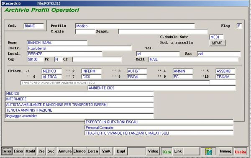
Task: Click the map icon button in bottom toolbar
Action: tap(208, 151)
